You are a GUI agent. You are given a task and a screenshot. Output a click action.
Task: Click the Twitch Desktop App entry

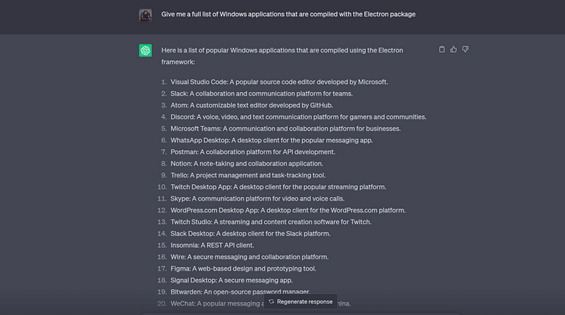(278, 187)
